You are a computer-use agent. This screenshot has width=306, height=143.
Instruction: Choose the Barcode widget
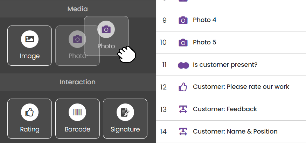pos(77,119)
